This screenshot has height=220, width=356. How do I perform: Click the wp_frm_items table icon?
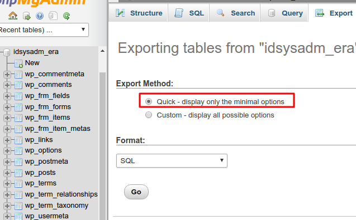click(x=18, y=118)
